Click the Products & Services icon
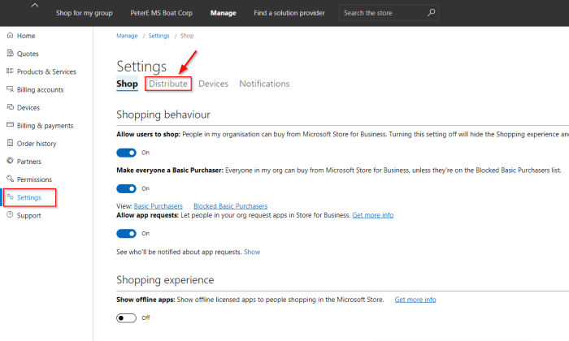Viewport: 569px width, 341px height. (x=10, y=71)
